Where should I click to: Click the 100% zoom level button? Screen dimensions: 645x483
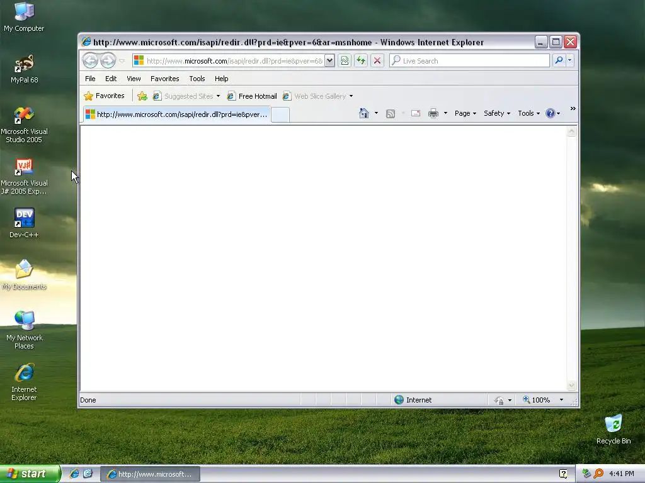click(x=537, y=399)
